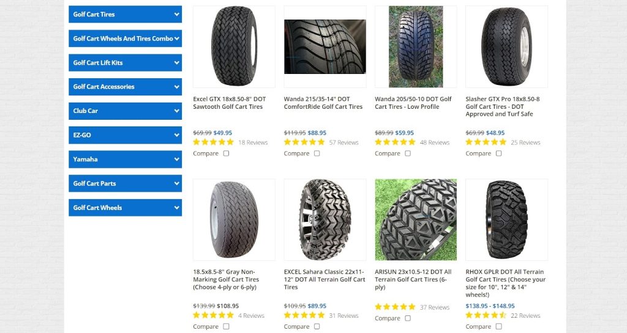Open the Club Car category
Screen dimensions: 627x333
coord(125,111)
